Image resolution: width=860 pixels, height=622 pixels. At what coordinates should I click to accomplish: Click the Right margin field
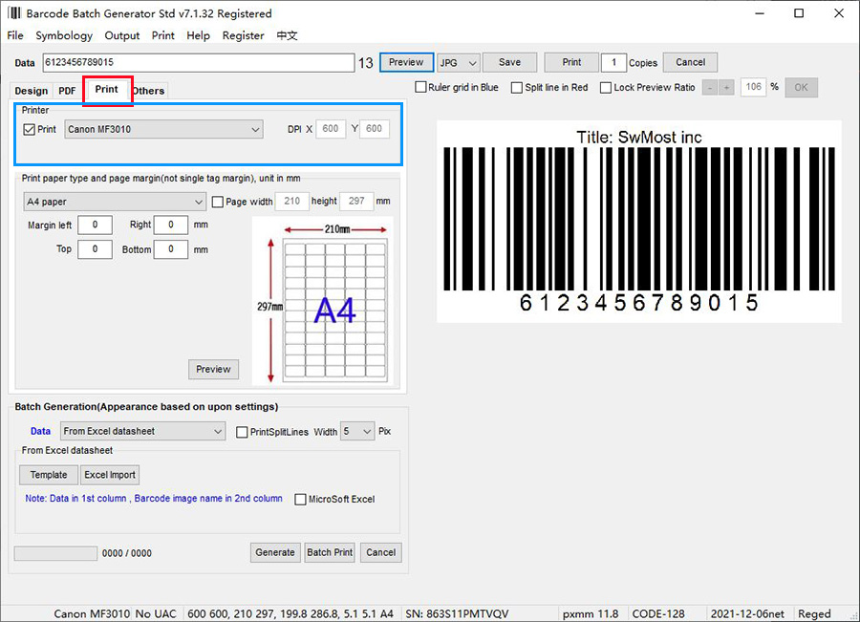point(171,225)
